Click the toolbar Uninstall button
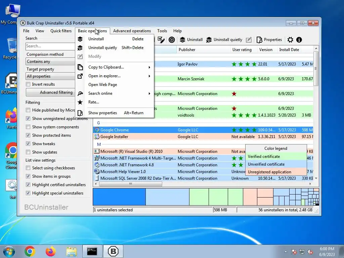The width and height of the screenshot is (344, 258). point(191,40)
